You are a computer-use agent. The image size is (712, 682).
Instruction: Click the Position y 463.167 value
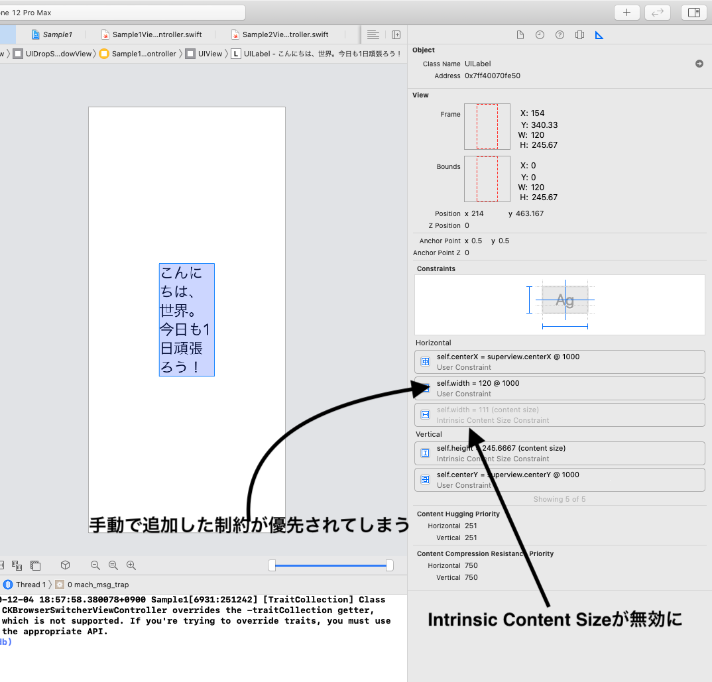530,213
